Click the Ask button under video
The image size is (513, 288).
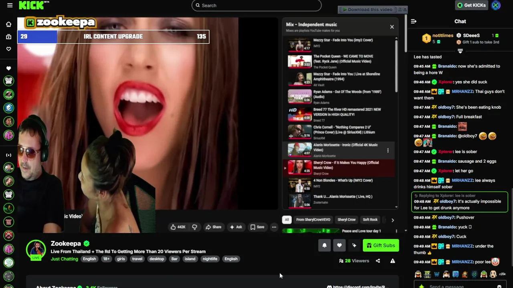tap(236, 227)
